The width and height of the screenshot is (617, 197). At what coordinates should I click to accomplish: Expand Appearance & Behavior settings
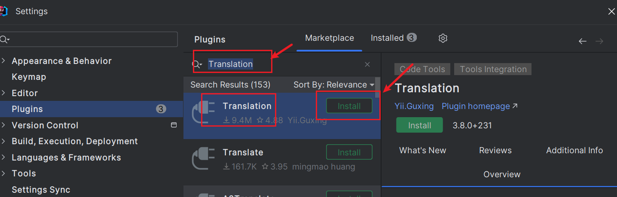tap(3, 61)
